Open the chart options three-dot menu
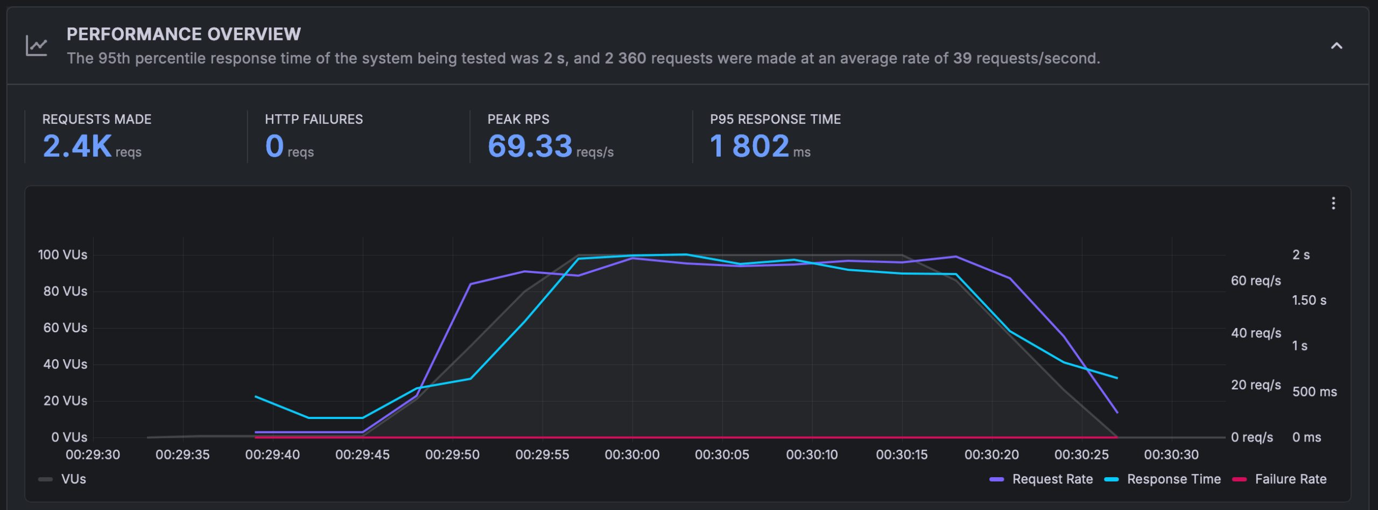Image resolution: width=1378 pixels, height=510 pixels. 1334,204
